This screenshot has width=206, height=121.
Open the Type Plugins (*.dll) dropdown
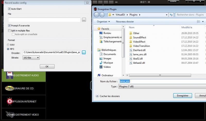(x=162, y=86)
